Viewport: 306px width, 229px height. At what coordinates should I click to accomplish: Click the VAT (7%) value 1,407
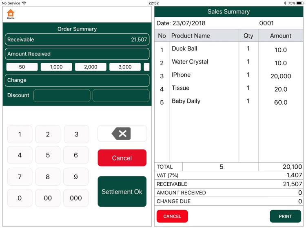[294, 175]
